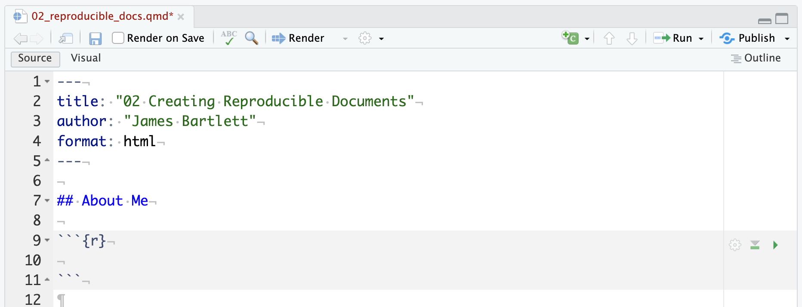
Task: Show document in new window icon
Action: tap(66, 39)
